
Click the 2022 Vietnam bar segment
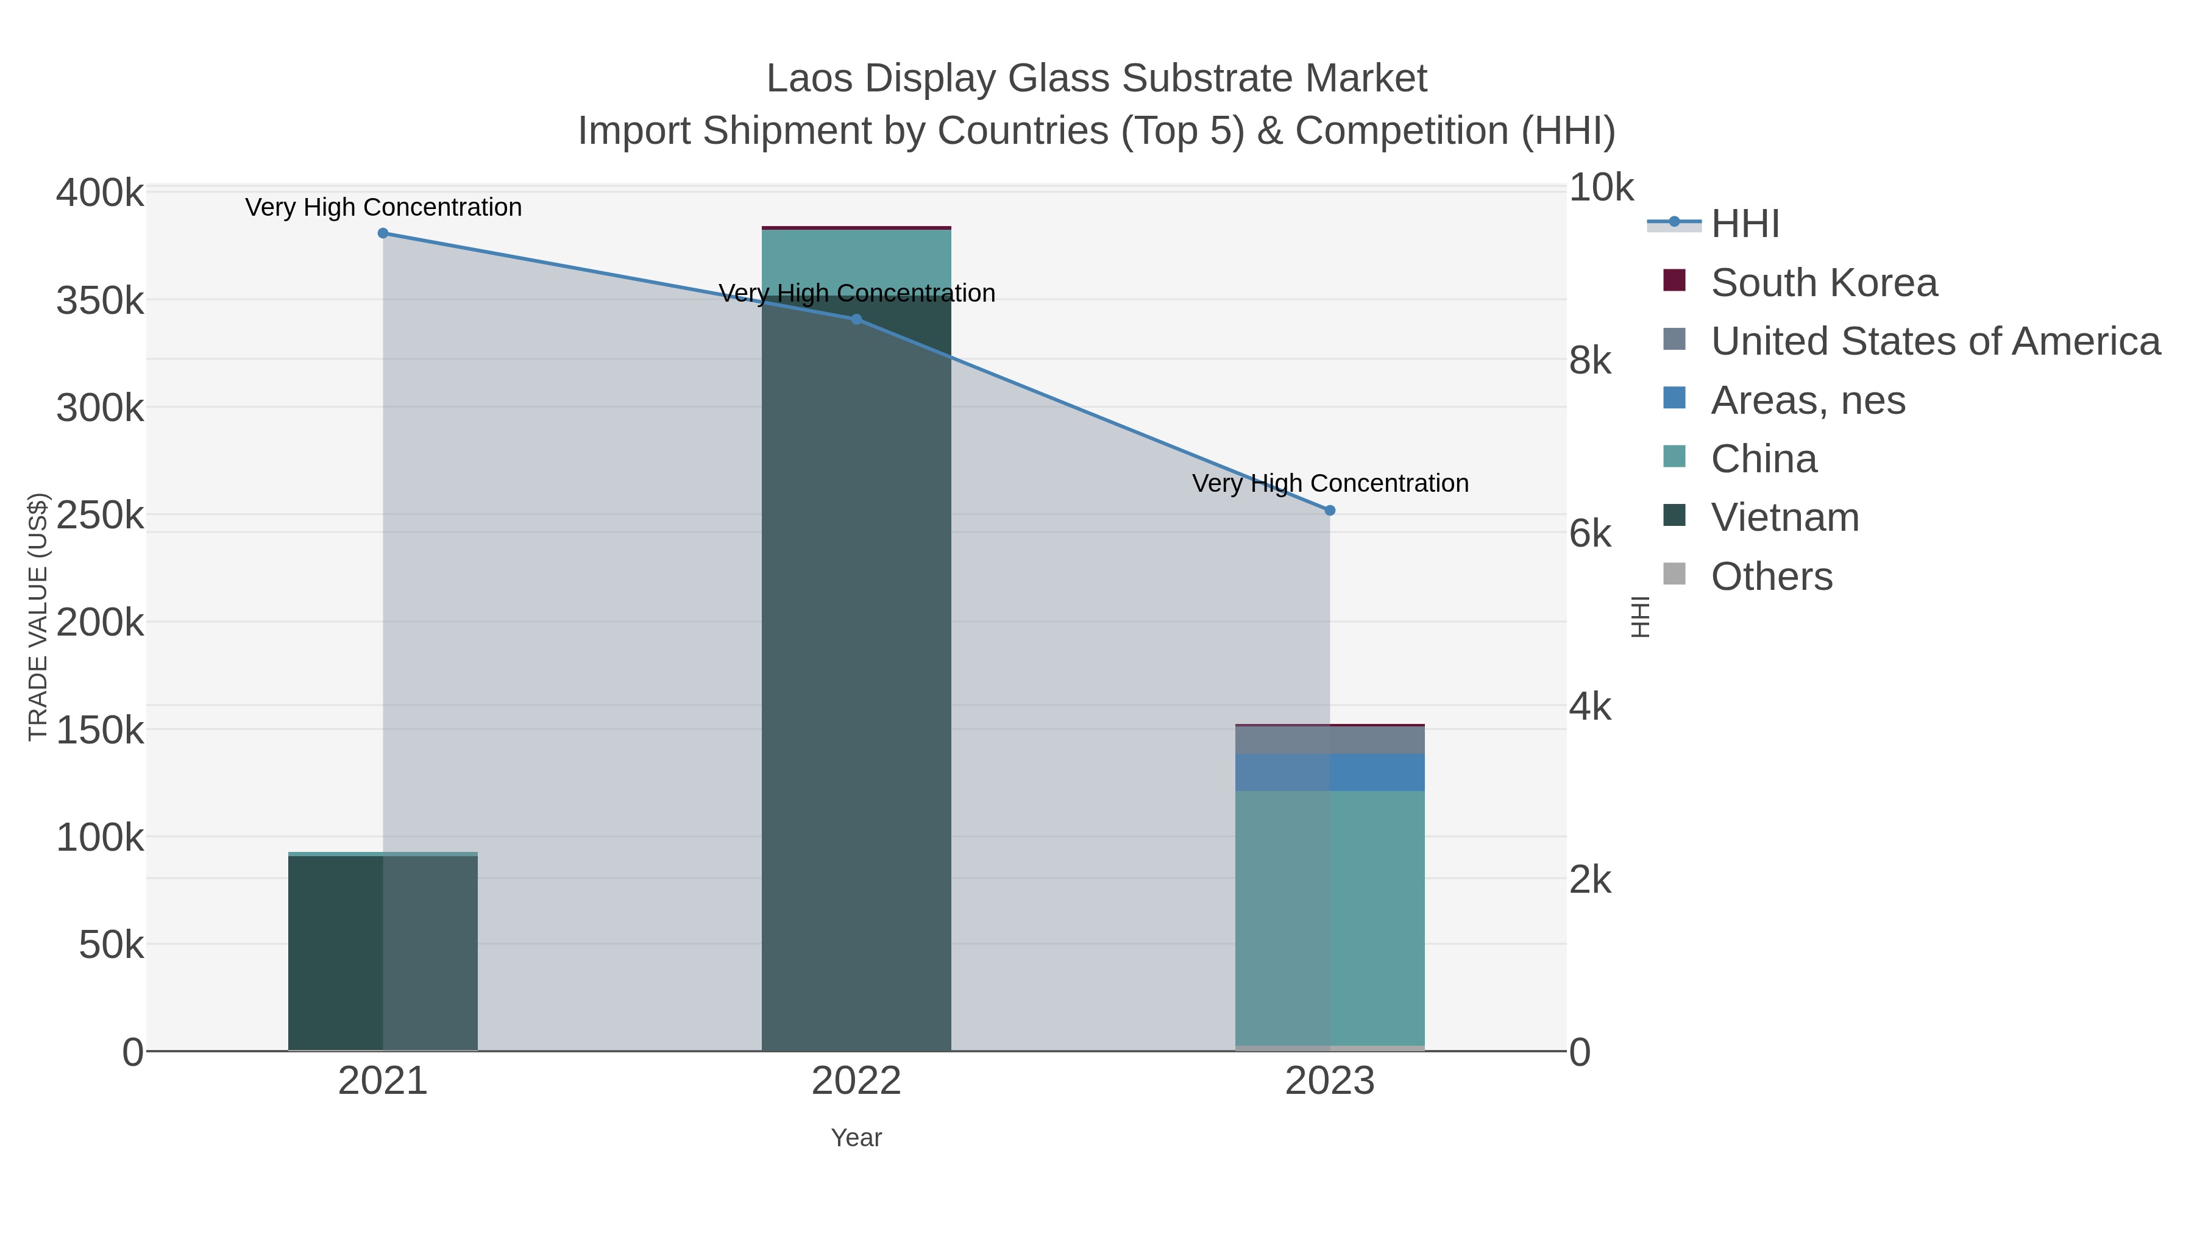857,673
